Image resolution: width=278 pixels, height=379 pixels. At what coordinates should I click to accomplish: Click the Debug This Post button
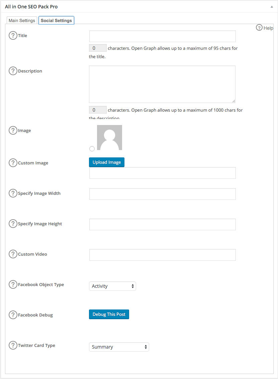click(109, 314)
